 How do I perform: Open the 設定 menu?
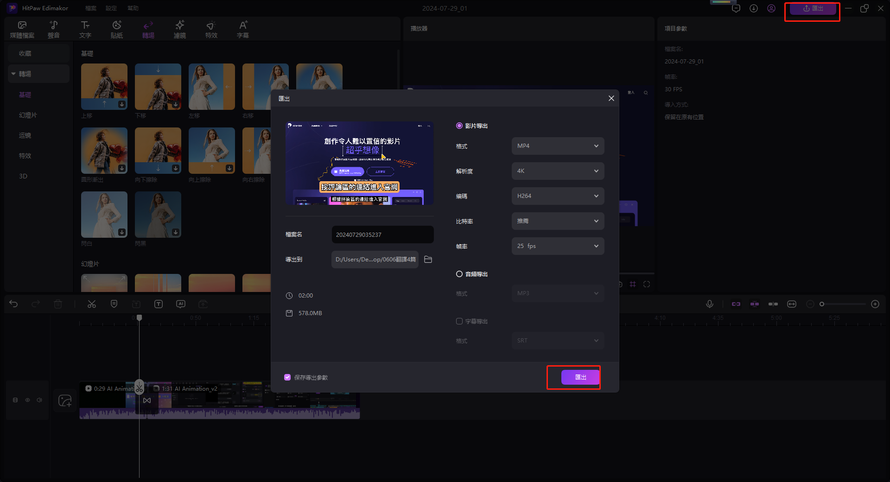[x=111, y=8]
